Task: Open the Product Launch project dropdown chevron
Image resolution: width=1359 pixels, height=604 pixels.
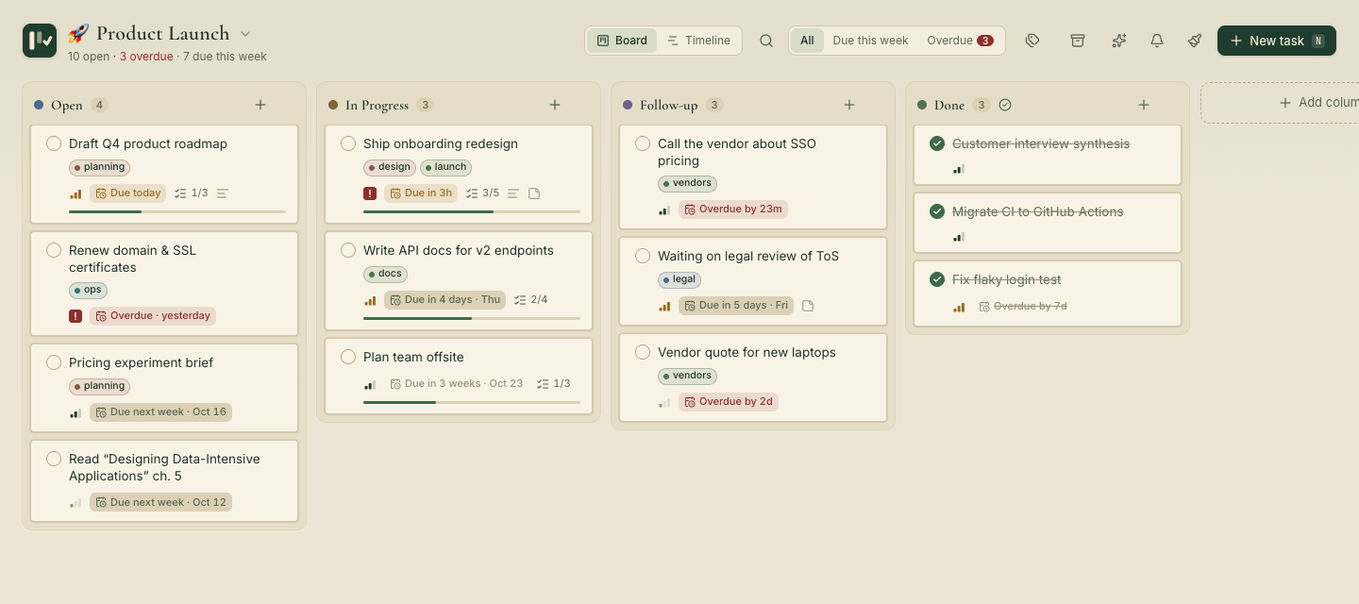Action: pos(245,34)
